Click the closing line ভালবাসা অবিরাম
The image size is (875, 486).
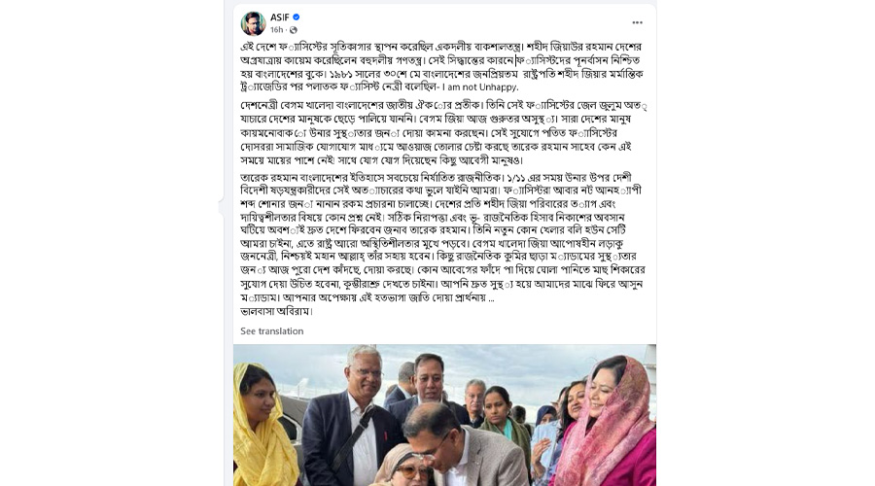coord(276,311)
